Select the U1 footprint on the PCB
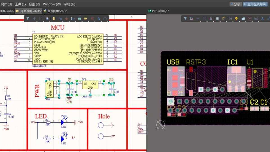270x152 pixels. [258, 78]
